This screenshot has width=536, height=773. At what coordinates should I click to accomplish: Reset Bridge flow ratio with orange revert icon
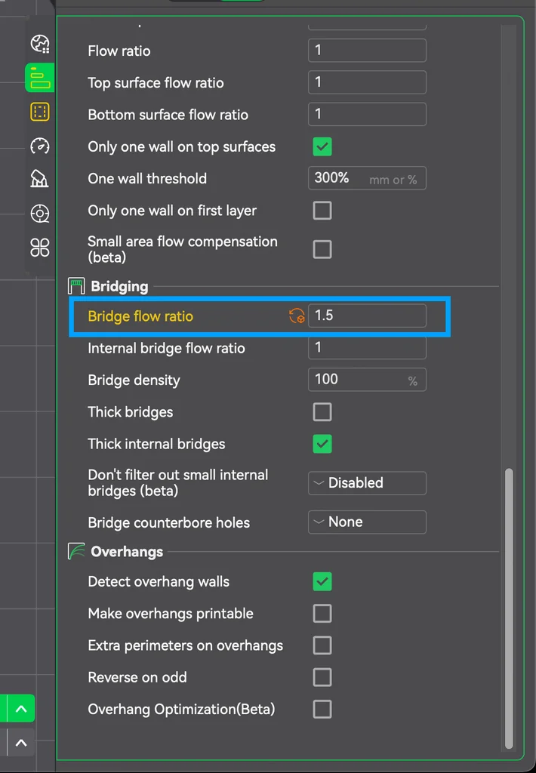click(x=297, y=316)
